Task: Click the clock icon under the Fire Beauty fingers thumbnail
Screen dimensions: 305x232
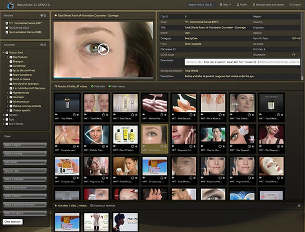Action: 191,114
